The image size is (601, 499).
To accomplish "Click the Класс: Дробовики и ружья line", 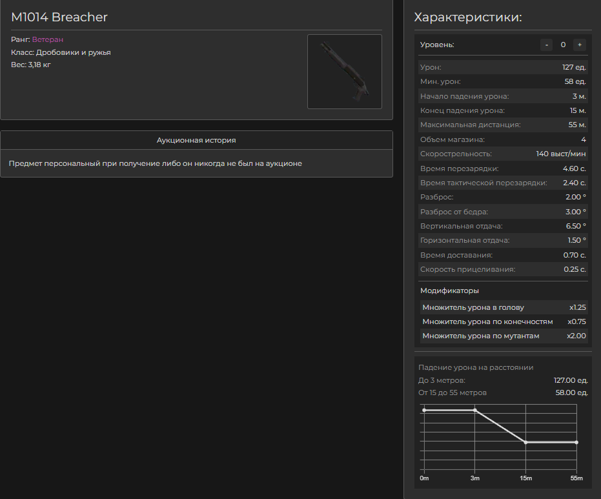I will [61, 52].
